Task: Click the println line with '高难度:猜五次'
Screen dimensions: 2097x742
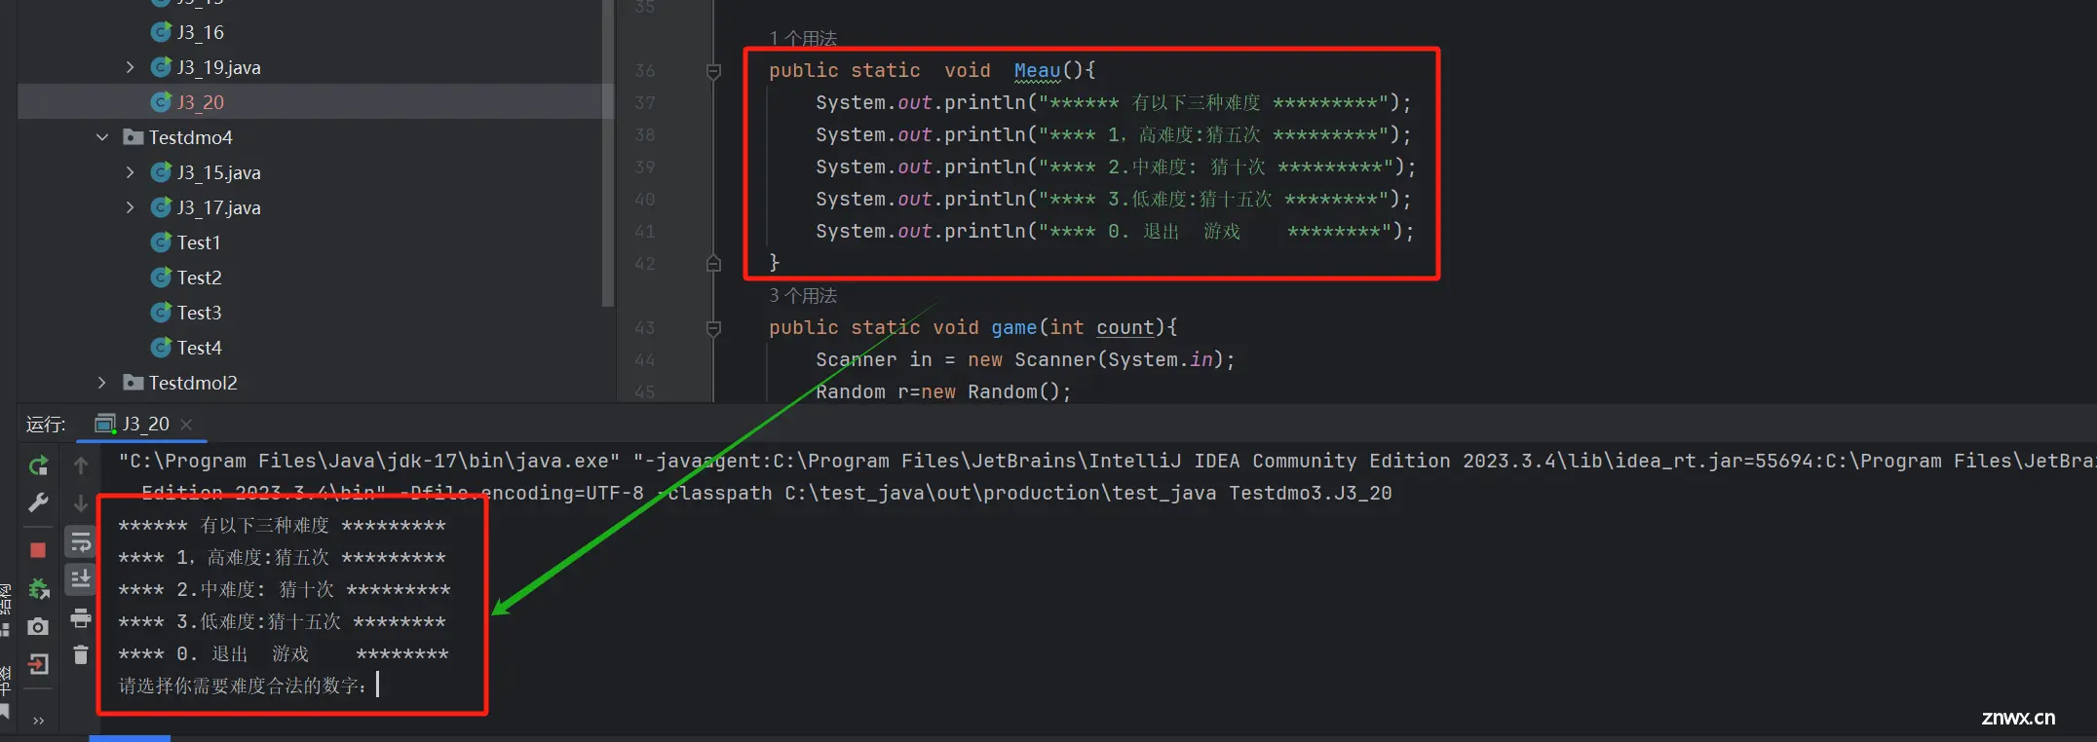Action: click(x=1113, y=134)
